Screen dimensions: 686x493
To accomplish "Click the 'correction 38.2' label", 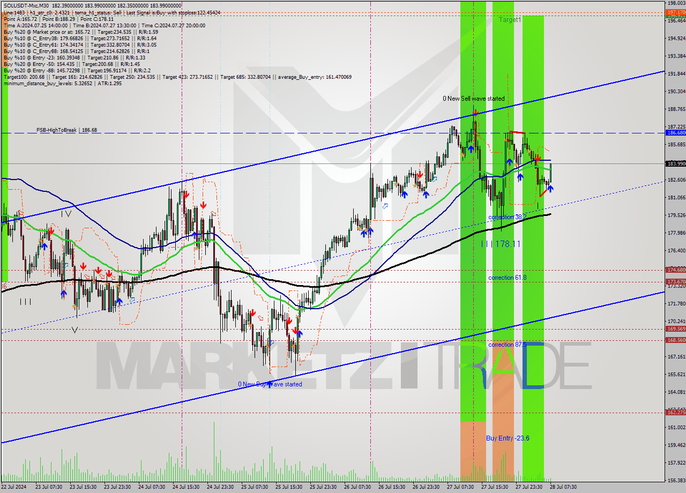I will [x=507, y=218].
